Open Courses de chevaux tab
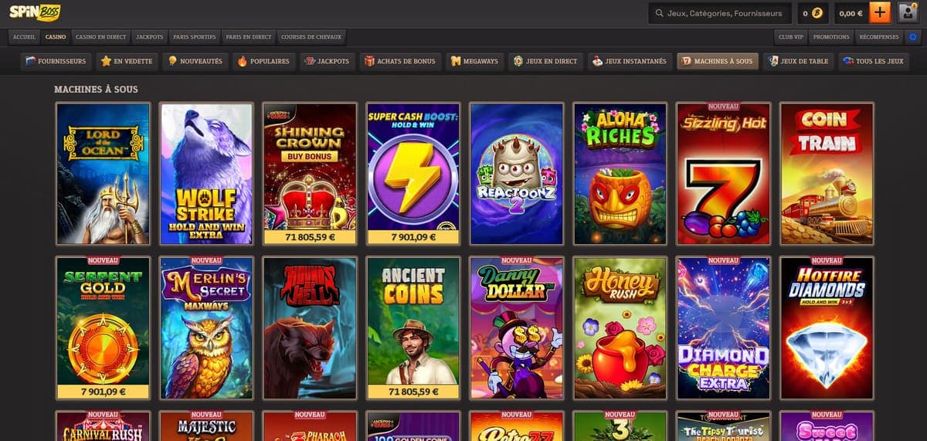Image resolution: width=927 pixels, height=441 pixels. (x=311, y=36)
